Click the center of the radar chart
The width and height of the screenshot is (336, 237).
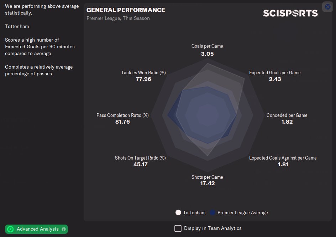[207, 115]
